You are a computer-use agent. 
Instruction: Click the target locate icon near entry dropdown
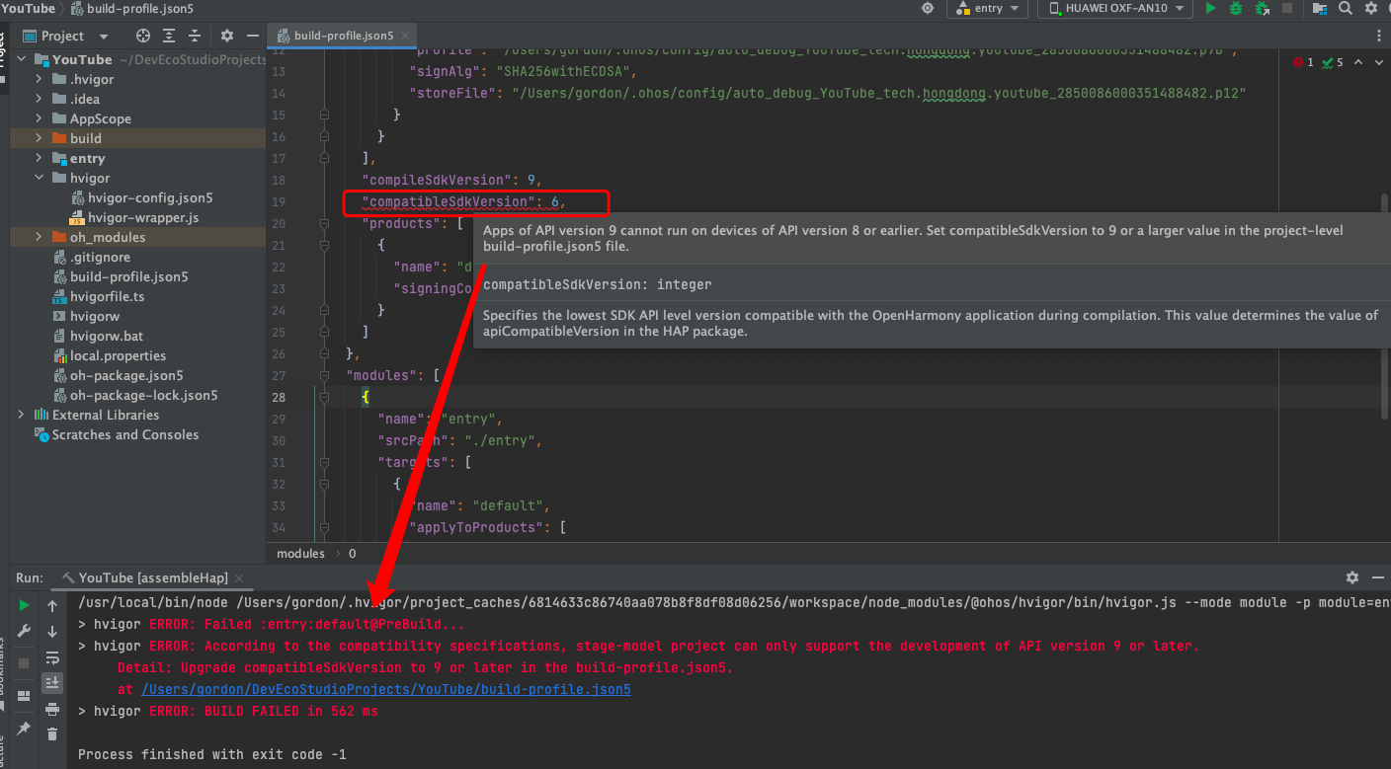[x=927, y=8]
